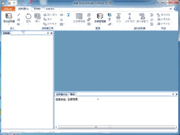Click the 打开关系 open relation item

click(x=164, y=24)
